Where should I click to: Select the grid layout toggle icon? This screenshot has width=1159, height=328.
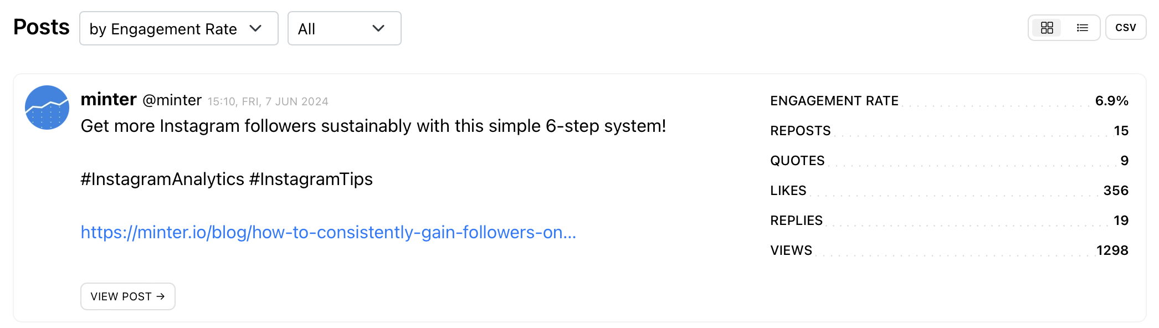(x=1047, y=27)
